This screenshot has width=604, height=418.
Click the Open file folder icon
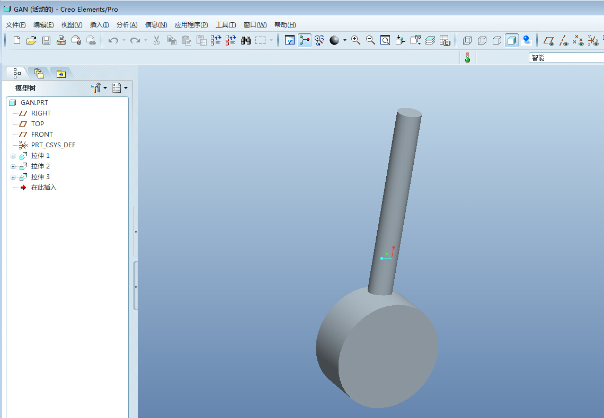31,40
